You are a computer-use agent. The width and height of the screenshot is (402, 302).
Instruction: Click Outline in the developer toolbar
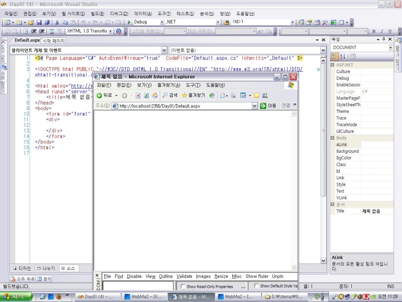166,276
